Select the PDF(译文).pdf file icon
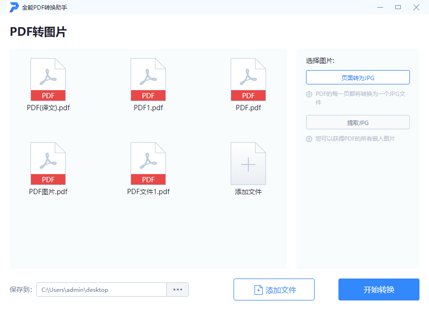Image resolution: width=429 pixels, height=310 pixels. [x=48, y=80]
